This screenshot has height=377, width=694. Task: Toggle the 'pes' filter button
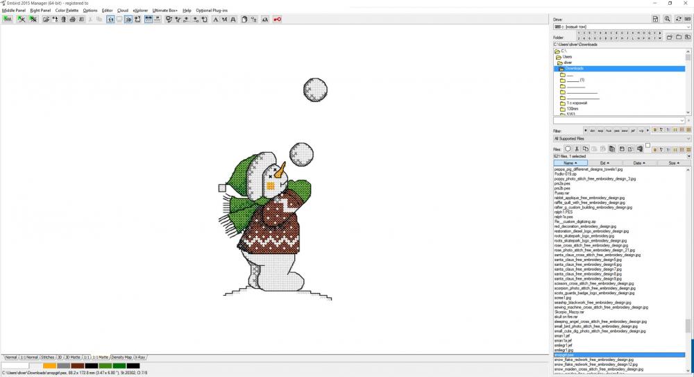click(x=616, y=131)
